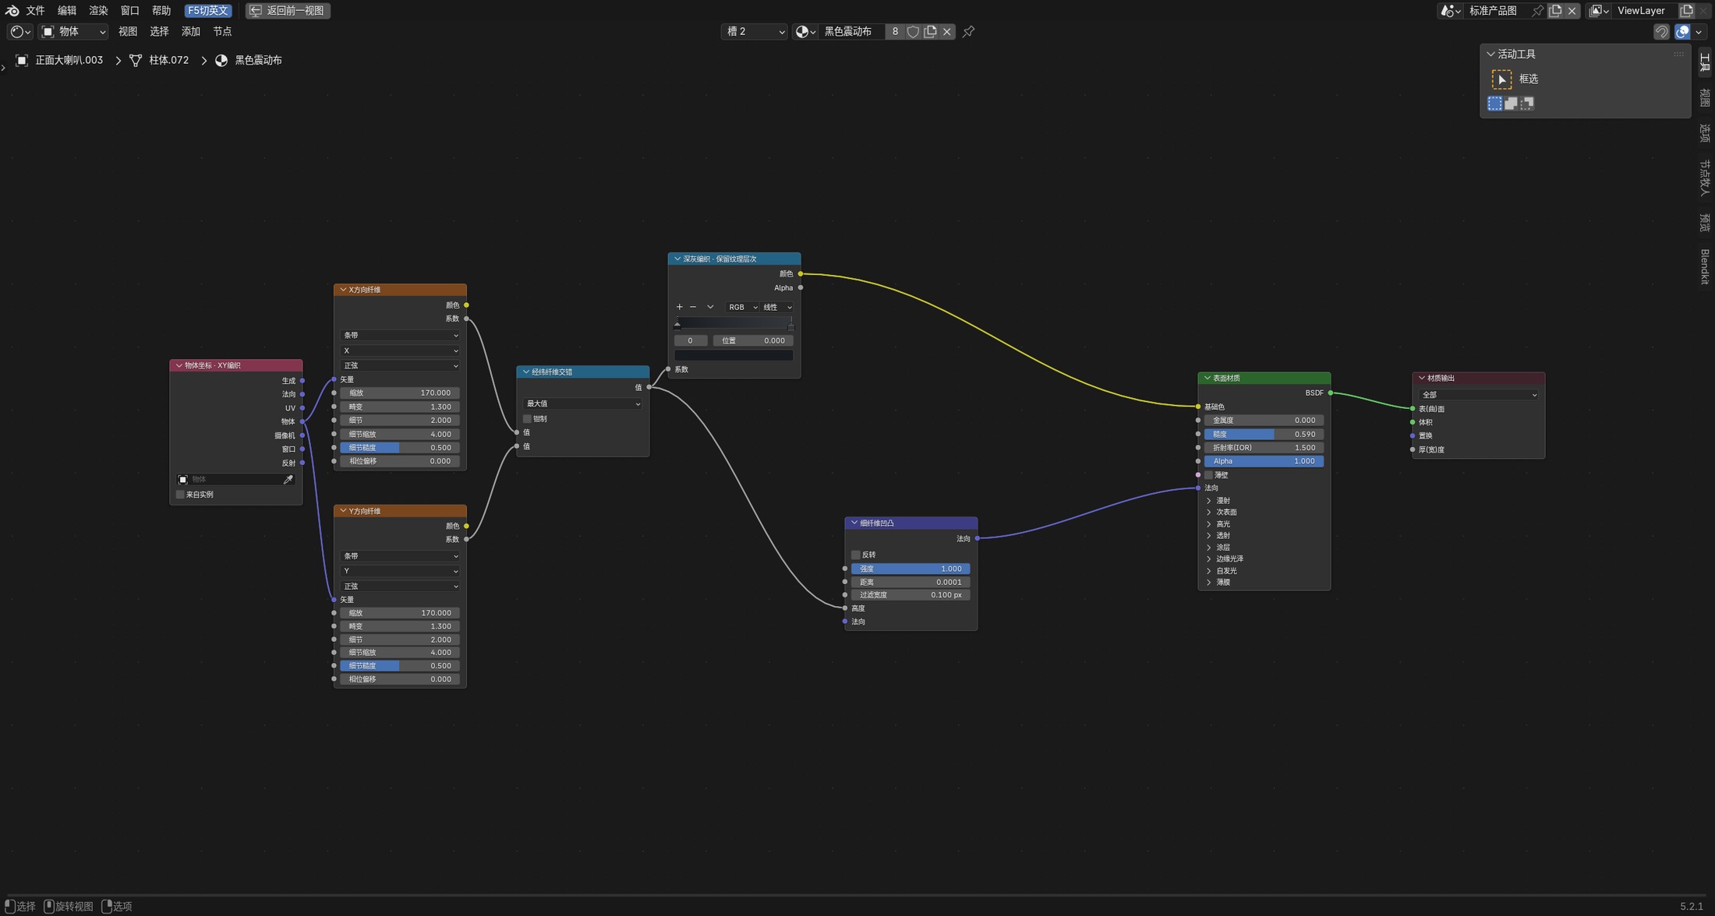Choose the subtract selection mode icon
Screen dimensions: 1715x916
(x=1527, y=104)
